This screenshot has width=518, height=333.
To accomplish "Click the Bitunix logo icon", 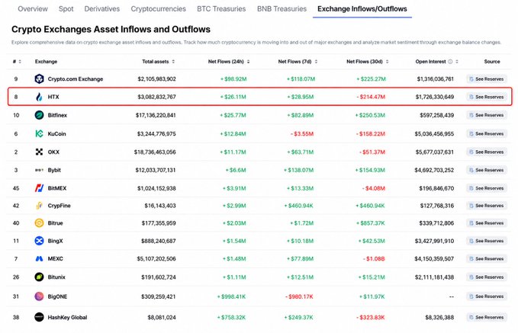I will pyautogui.click(x=39, y=277).
